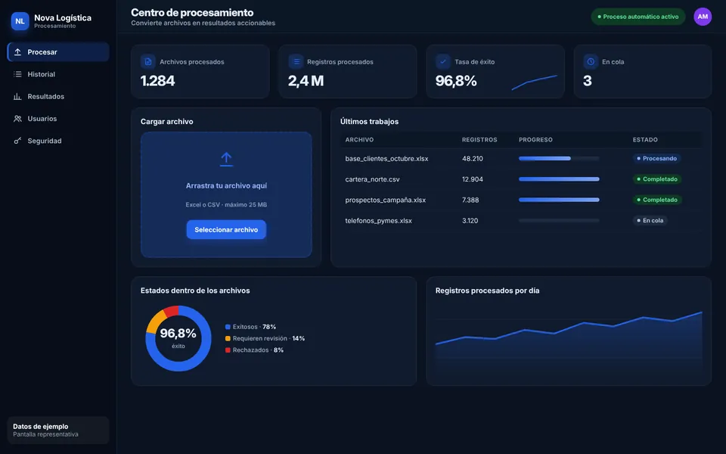Viewport: 726px width, 454px height.
Task: Click the upload arrow in drop zone
Action: 226,159
